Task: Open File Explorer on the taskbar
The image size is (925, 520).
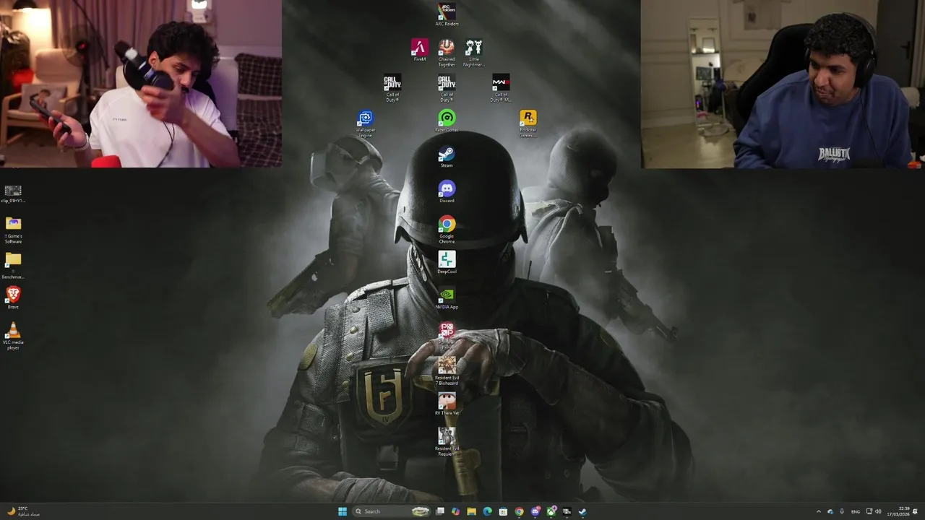Action: pos(471,511)
